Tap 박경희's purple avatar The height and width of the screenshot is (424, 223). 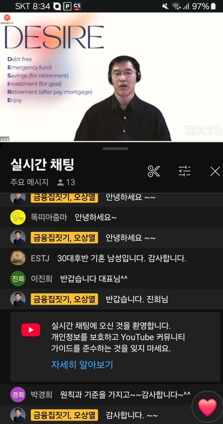point(18,394)
